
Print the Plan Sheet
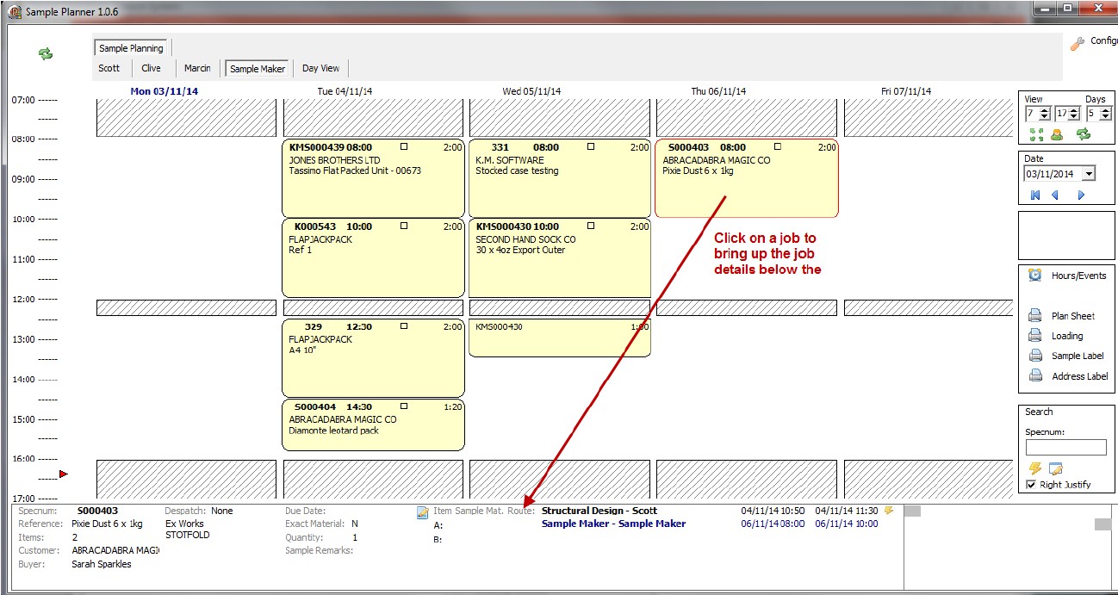tap(1034, 316)
